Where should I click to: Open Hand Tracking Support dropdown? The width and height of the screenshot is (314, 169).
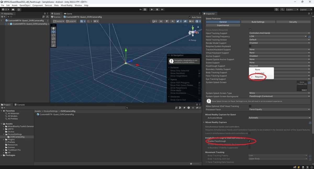[279, 33]
